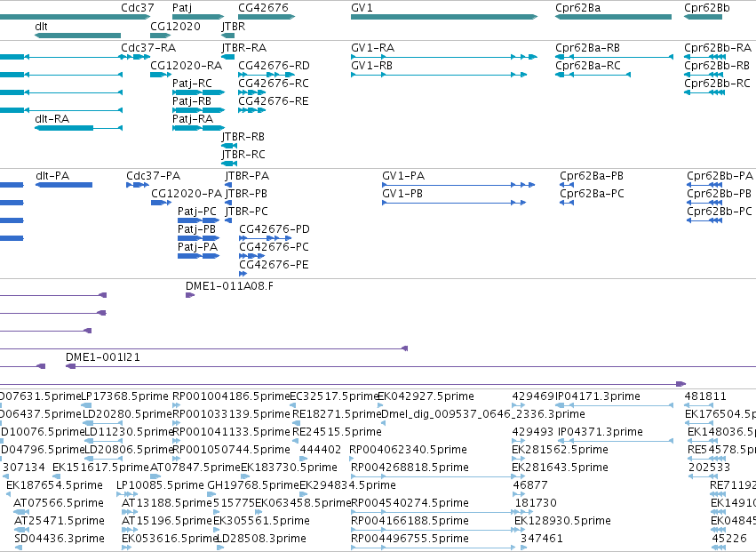Click the Dmel_dig_009537_0646_2336.3prime label
Viewport: 756px width, 552px height.
coord(483,414)
